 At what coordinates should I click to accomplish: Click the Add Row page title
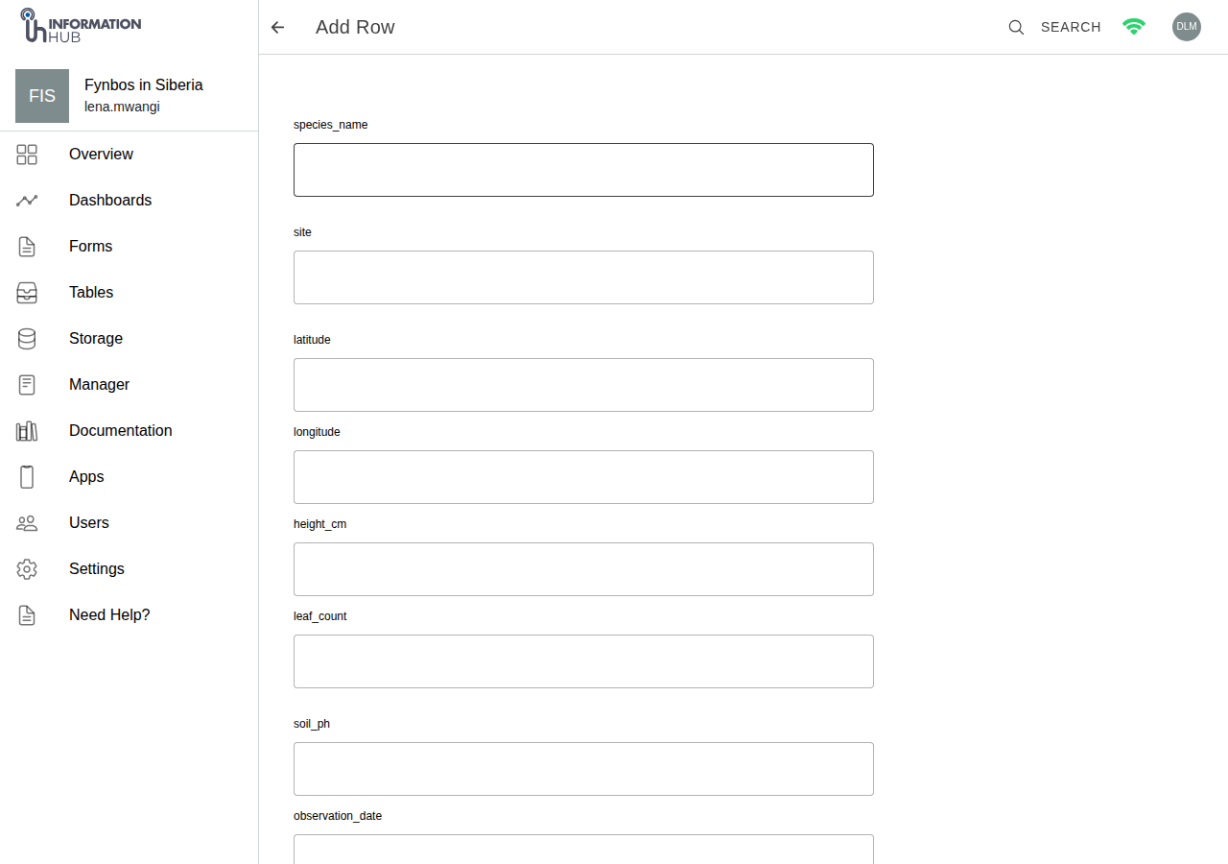click(x=355, y=27)
